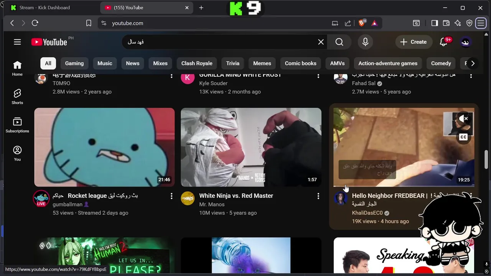491x276 pixels.
Task: Select the Memes filter chip
Action: tap(262, 63)
